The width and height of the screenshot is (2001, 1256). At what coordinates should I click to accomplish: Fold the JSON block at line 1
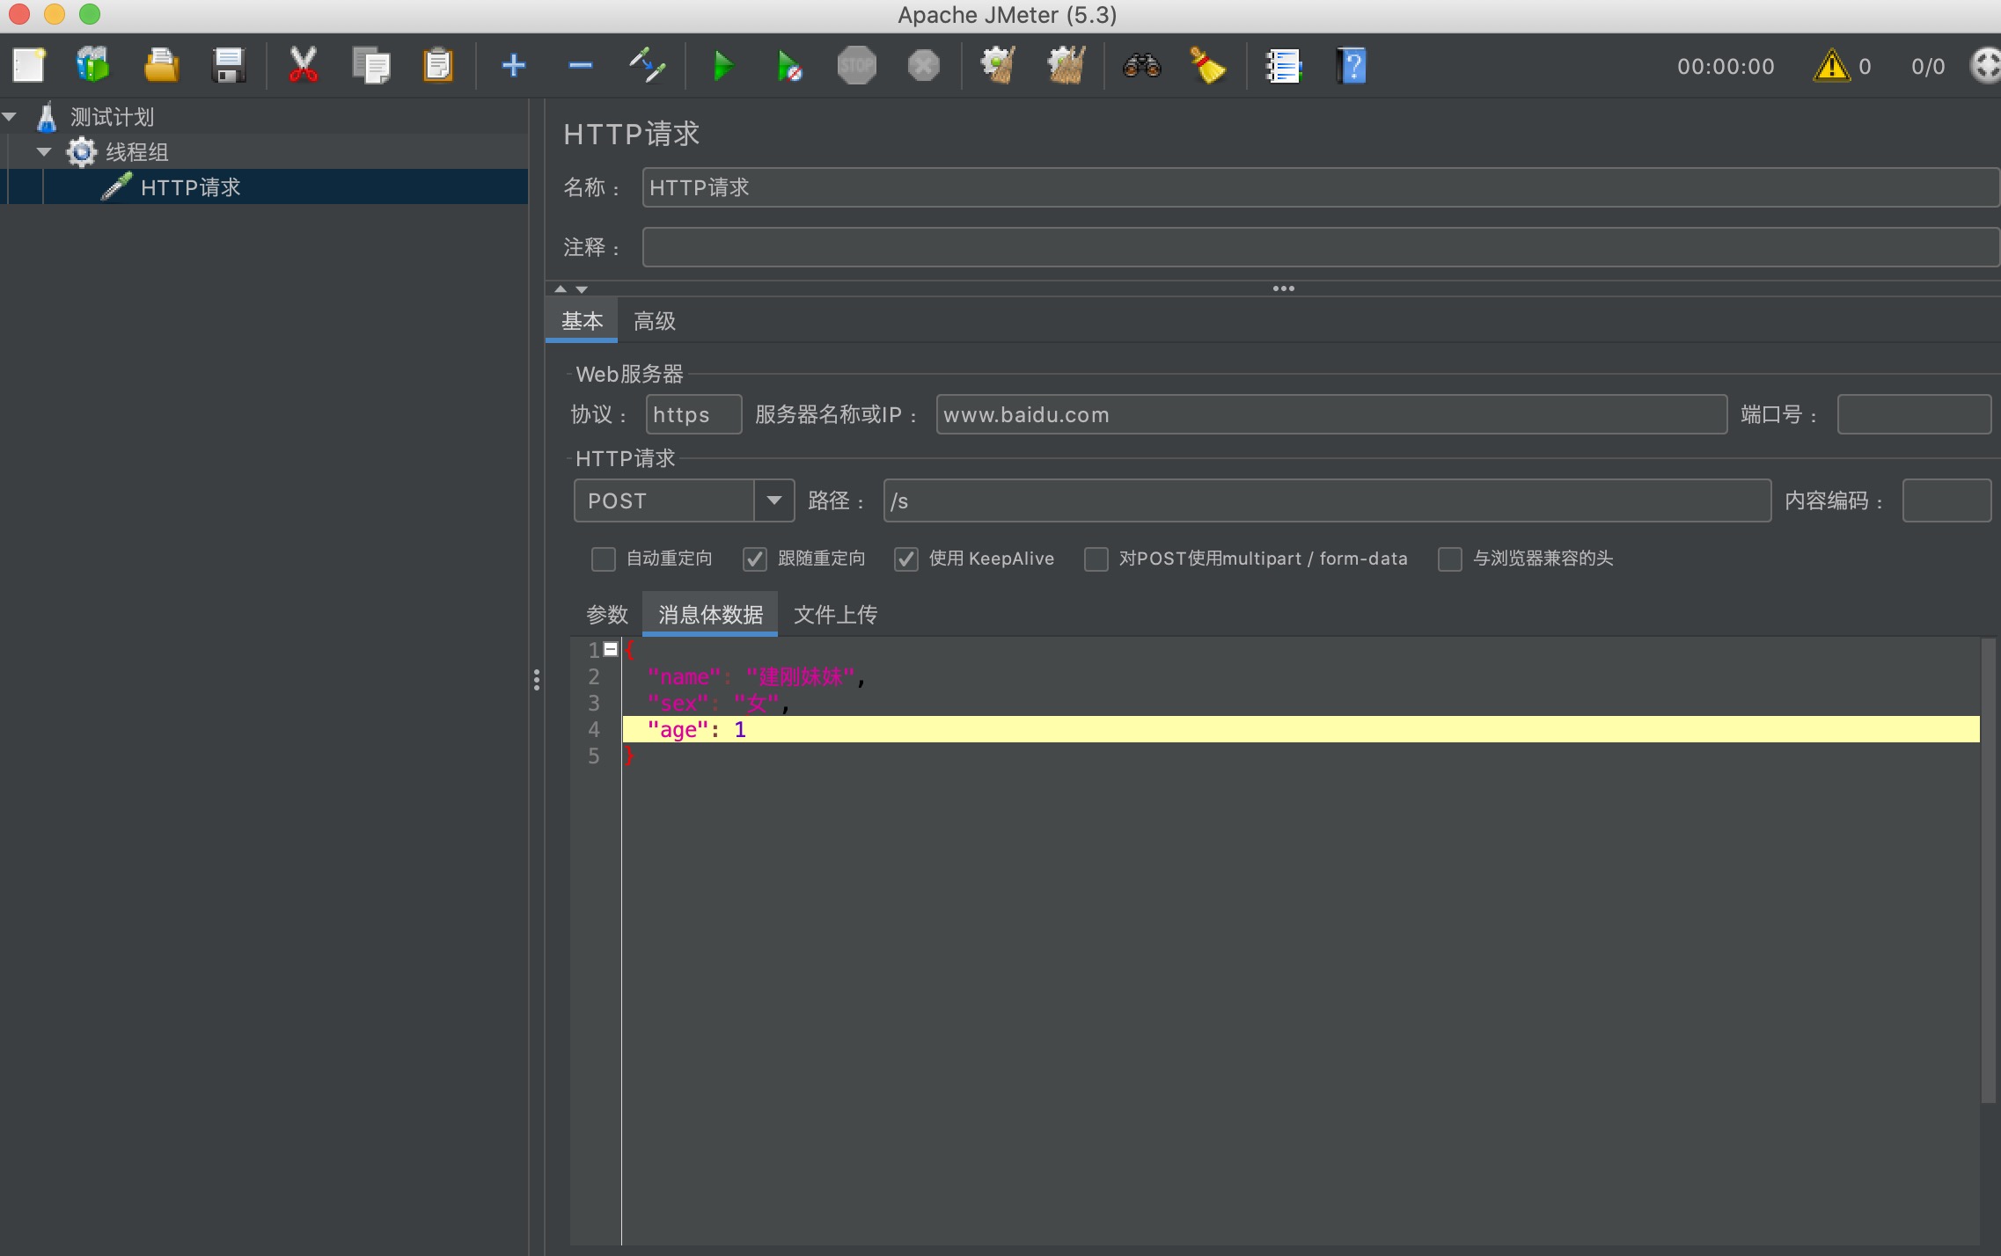pos(611,649)
